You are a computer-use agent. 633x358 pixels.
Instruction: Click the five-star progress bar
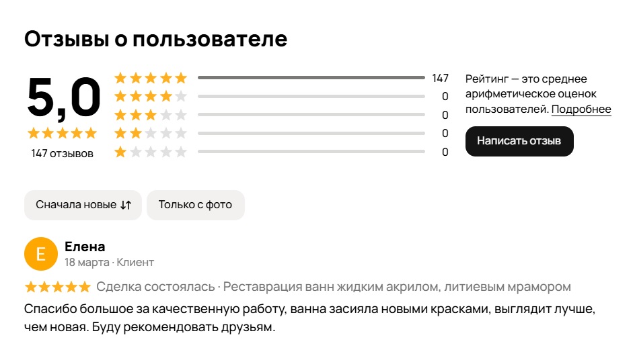coord(311,78)
